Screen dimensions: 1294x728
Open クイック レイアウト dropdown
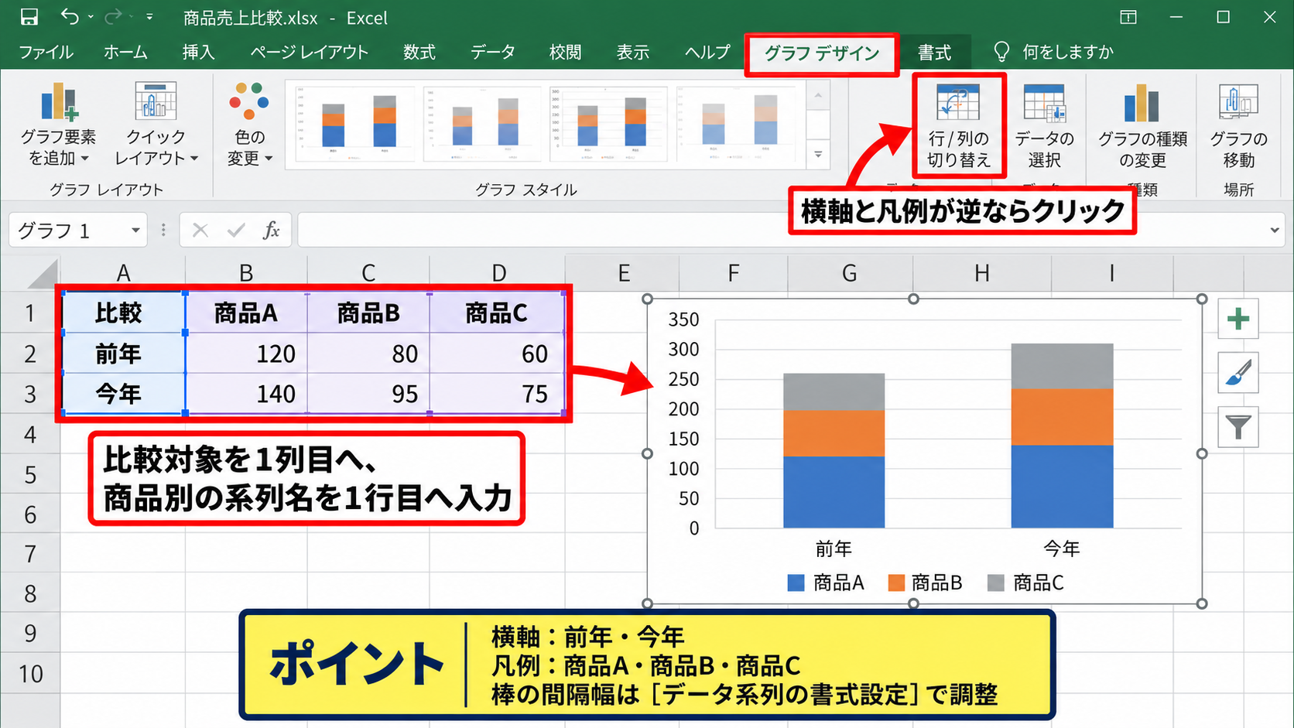click(156, 124)
